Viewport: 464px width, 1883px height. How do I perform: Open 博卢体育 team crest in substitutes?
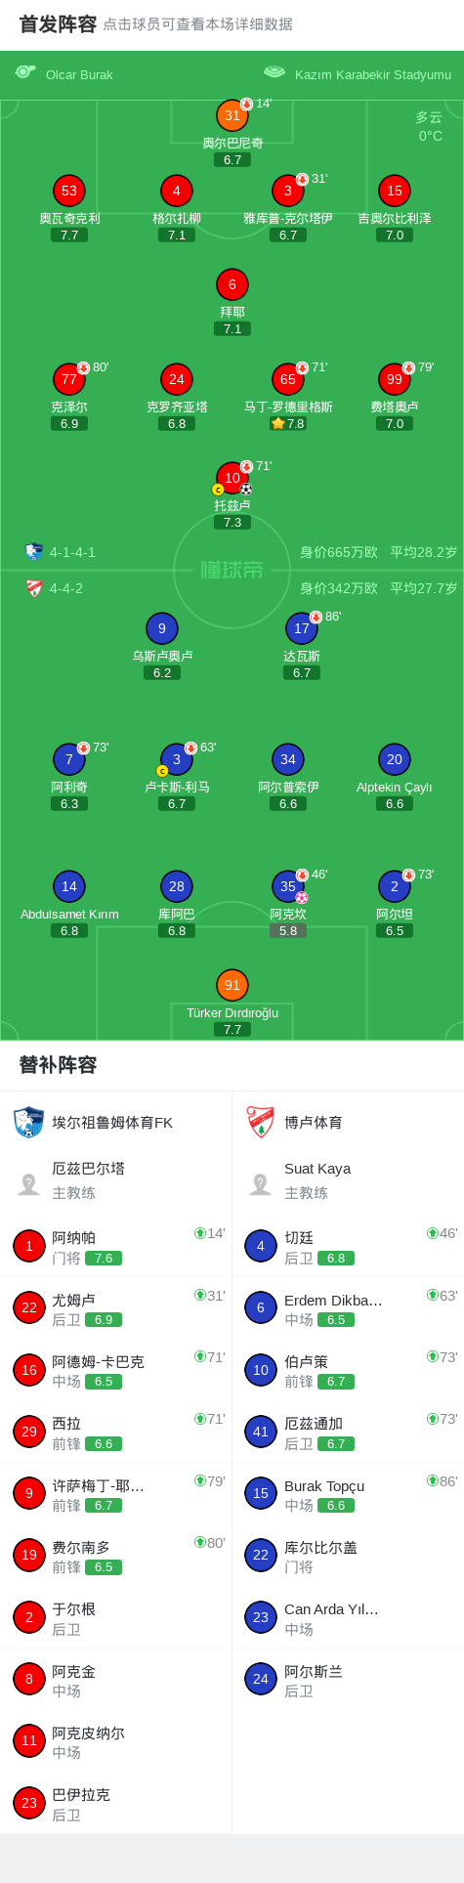click(x=260, y=1122)
